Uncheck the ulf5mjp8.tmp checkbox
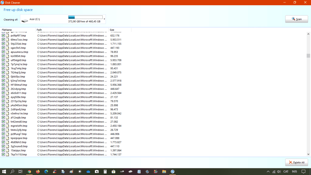The height and width of the screenshot is (175, 311). (x=3, y=60)
